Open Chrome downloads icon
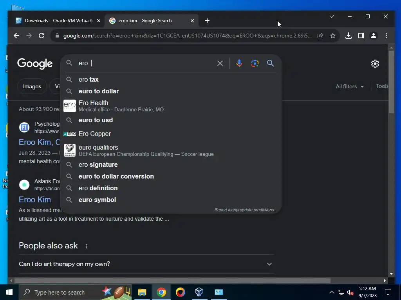 [348, 36]
